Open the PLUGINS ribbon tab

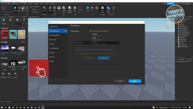(x=52, y=4)
